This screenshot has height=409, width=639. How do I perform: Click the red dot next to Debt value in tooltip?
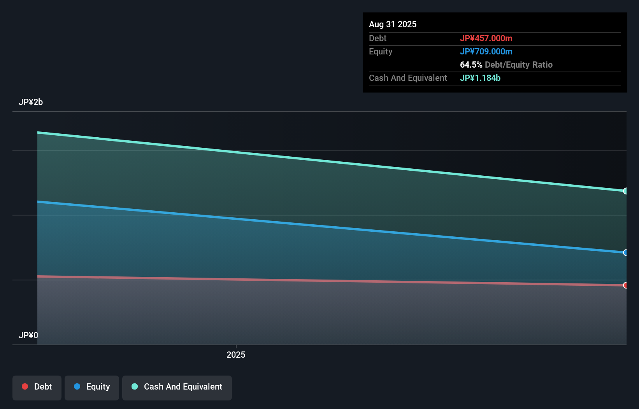pos(486,38)
